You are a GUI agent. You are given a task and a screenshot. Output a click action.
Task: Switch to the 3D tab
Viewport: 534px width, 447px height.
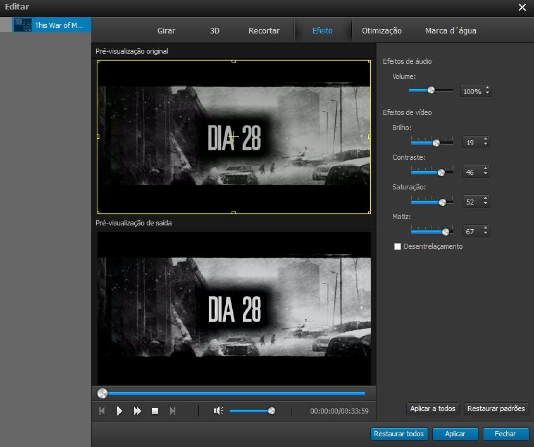(x=214, y=30)
